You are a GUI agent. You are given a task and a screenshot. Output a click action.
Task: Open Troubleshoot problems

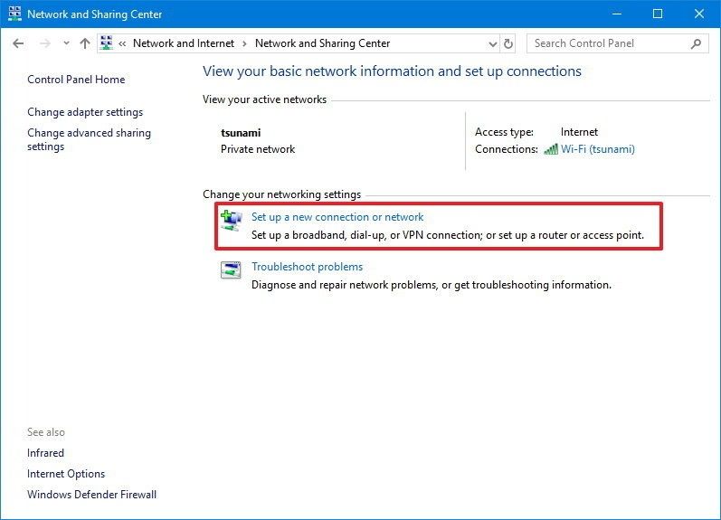[x=308, y=267]
